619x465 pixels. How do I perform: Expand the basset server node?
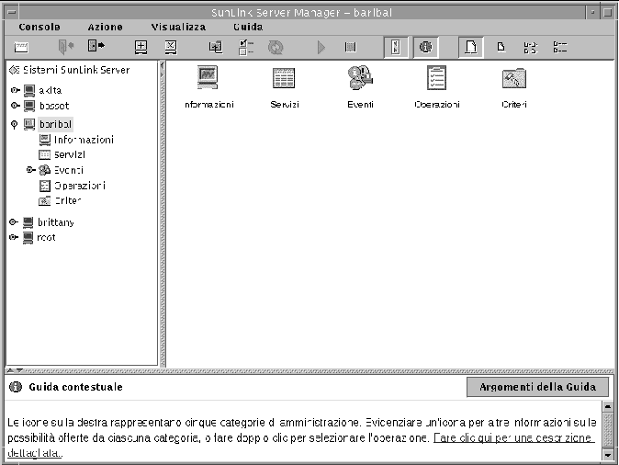pyautogui.click(x=15, y=106)
